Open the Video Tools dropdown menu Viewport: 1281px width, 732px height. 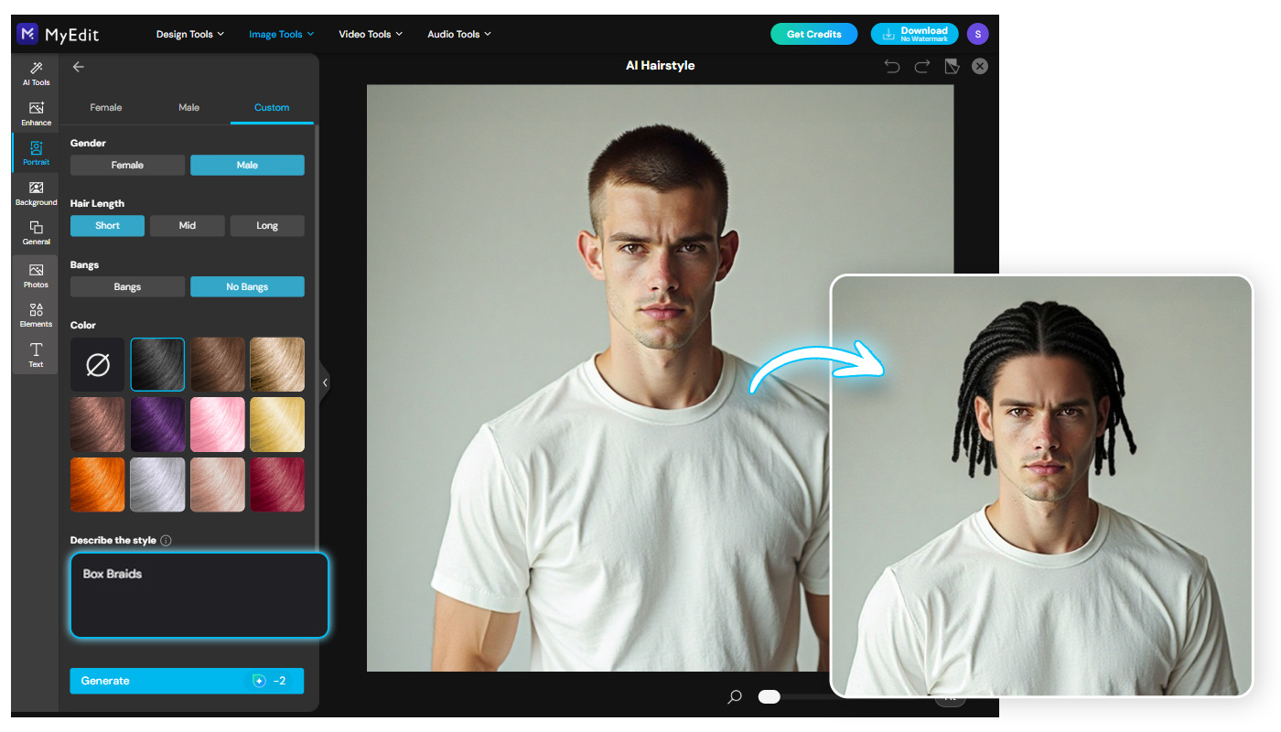(x=371, y=35)
